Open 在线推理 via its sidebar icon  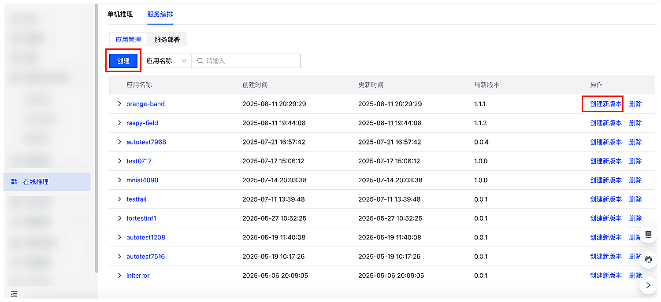point(14,182)
